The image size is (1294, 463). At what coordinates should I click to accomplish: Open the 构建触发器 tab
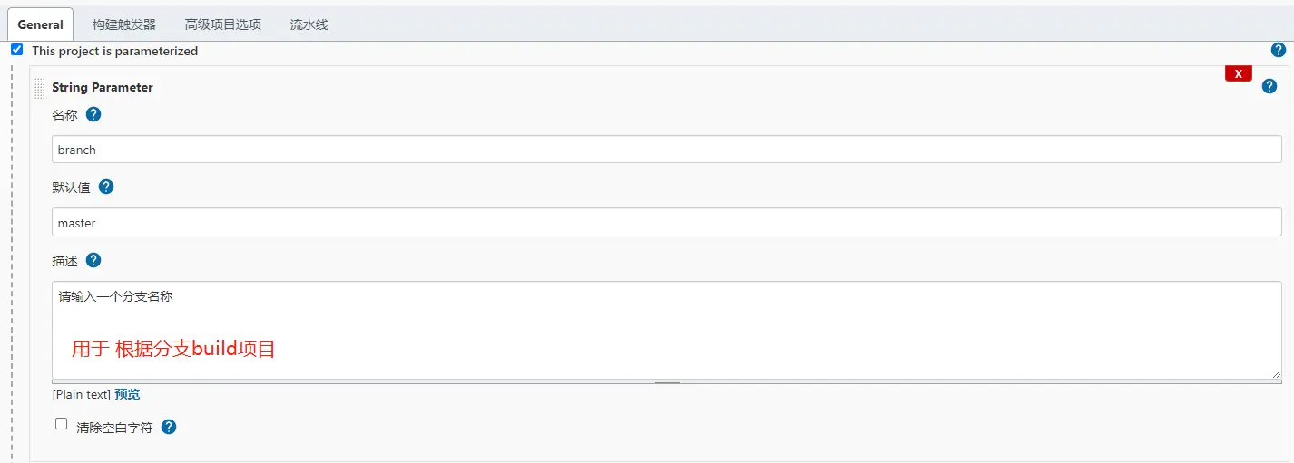124,24
